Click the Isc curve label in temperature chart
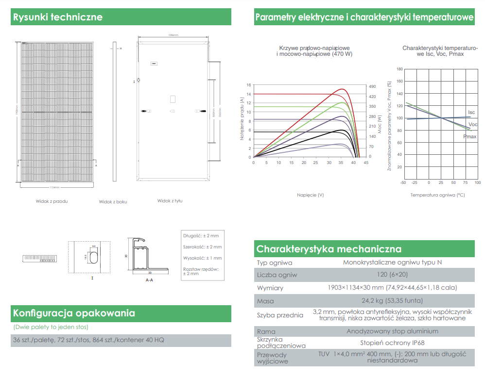 click(471, 113)
